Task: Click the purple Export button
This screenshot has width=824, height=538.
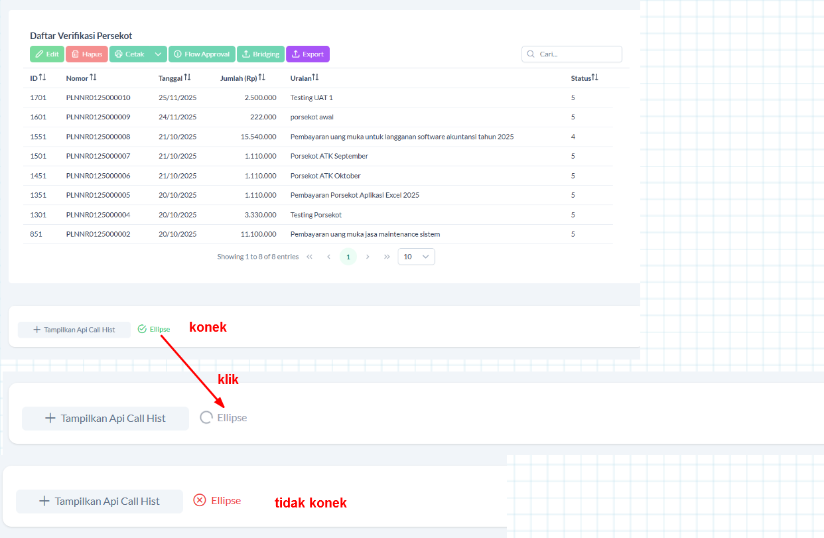Action: point(308,54)
